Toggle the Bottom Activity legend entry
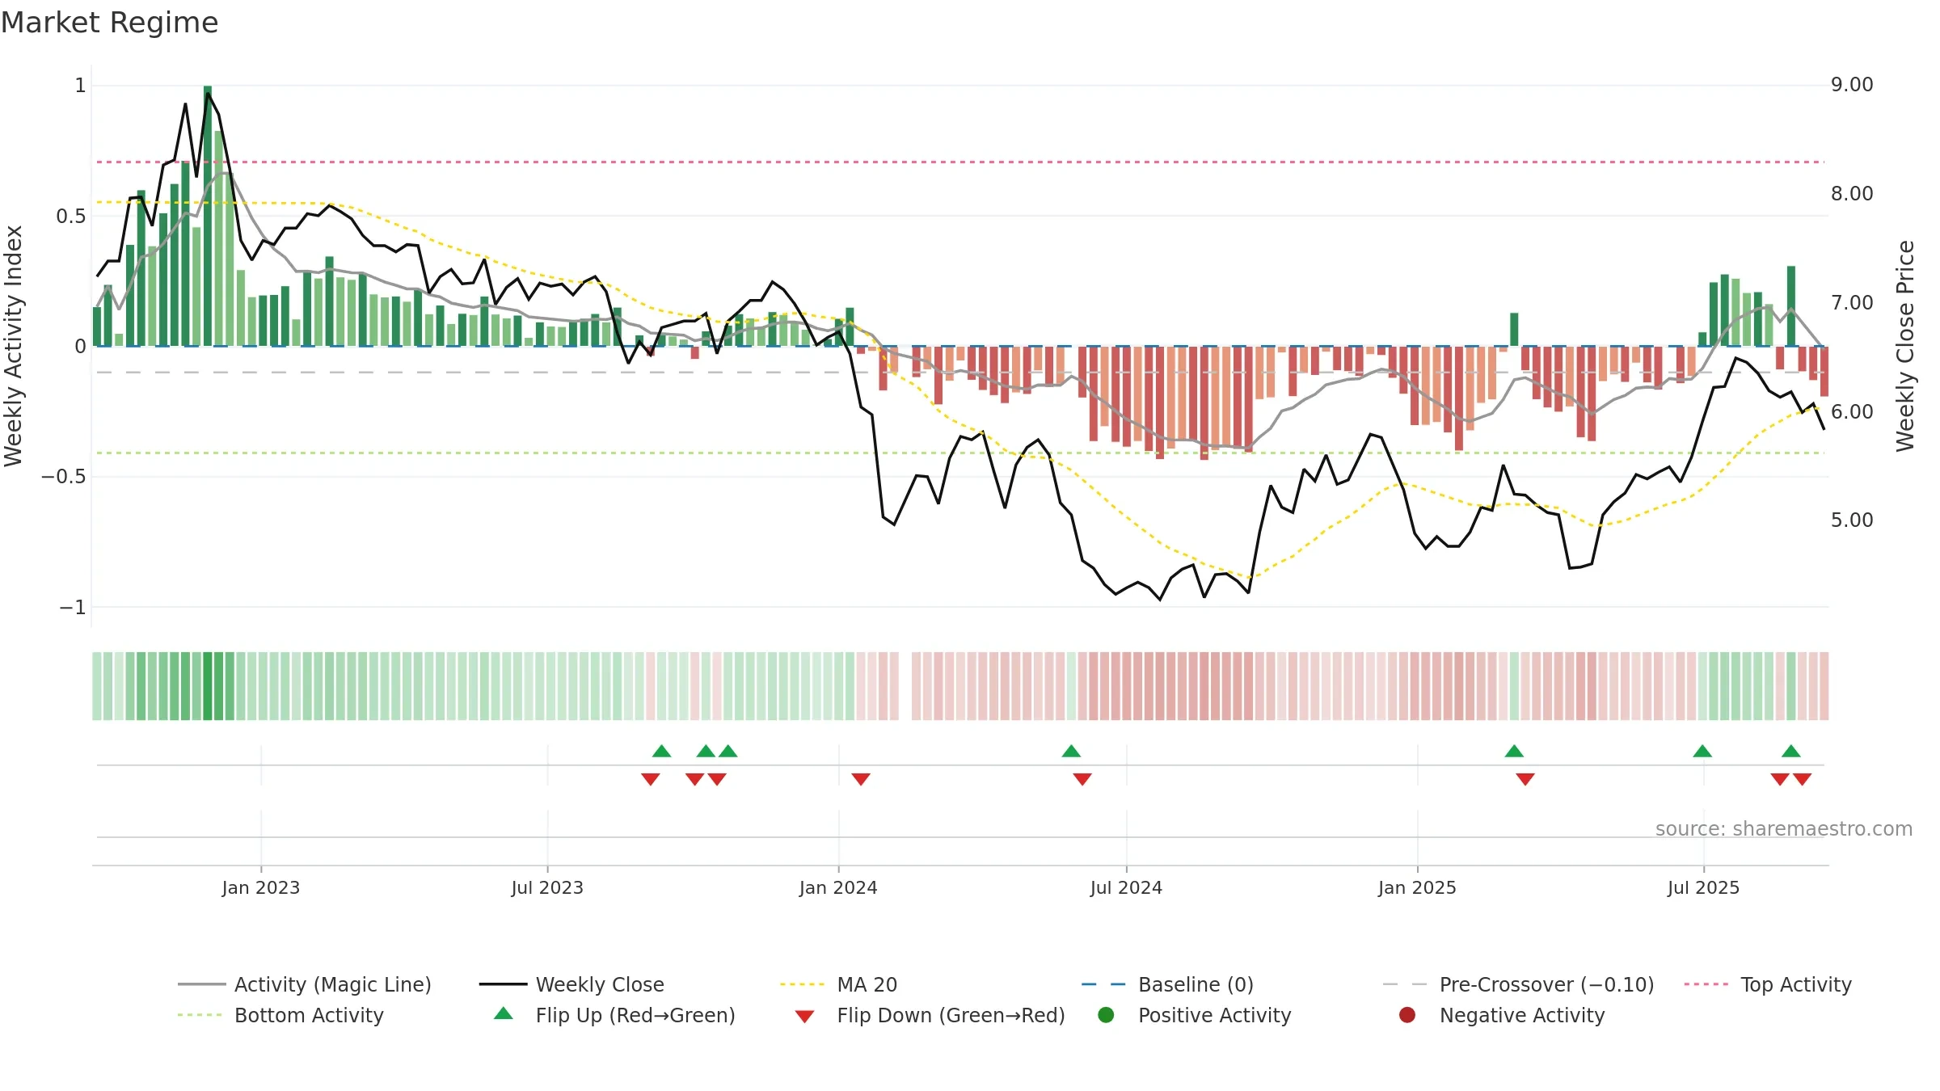The height and width of the screenshot is (1091, 1940). click(x=280, y=1015)
